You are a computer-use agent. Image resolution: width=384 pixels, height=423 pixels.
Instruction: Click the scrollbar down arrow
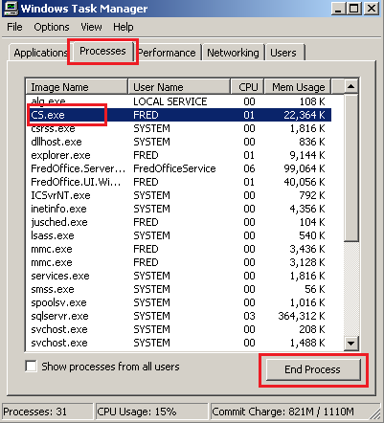point(351,344)
